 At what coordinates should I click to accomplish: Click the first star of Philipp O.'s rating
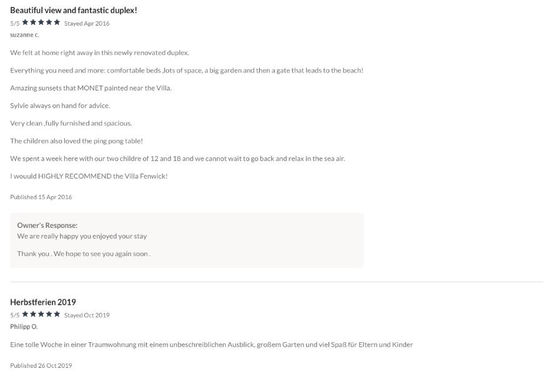click(x=26, y=314)
